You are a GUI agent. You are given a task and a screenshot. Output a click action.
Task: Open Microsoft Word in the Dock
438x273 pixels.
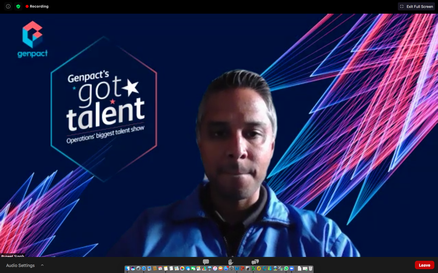pos(237,268)
